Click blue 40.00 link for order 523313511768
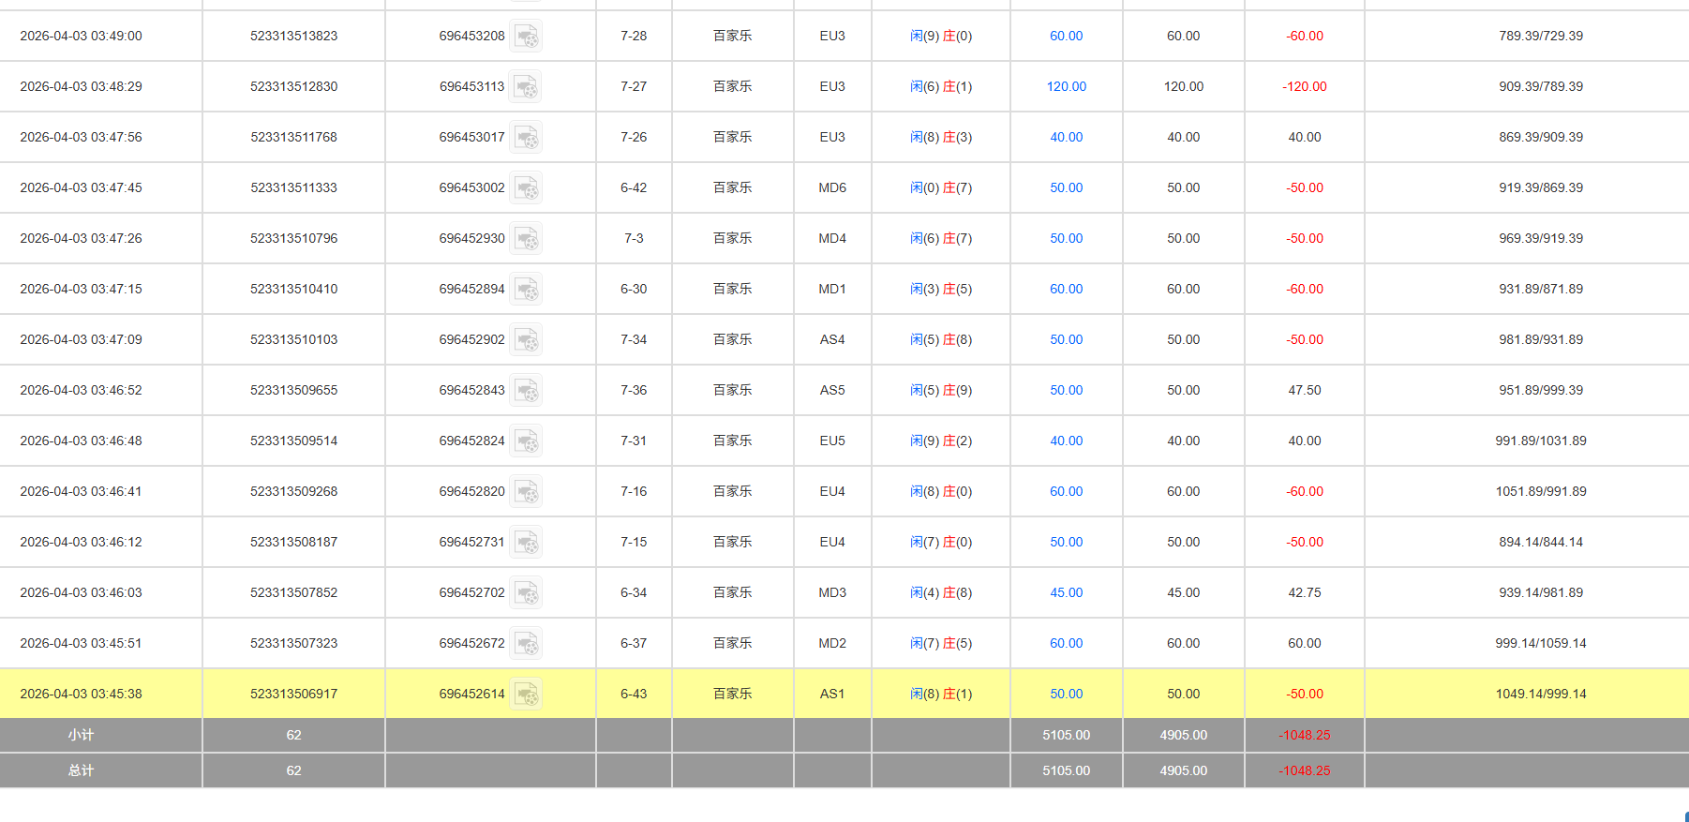Image resolution: width=1689 pixels, height=822 pixels. tap(1066, 137)
